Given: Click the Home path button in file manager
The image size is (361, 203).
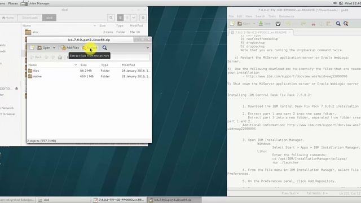Looking at the screenshot, I should [x=8, y=17].
